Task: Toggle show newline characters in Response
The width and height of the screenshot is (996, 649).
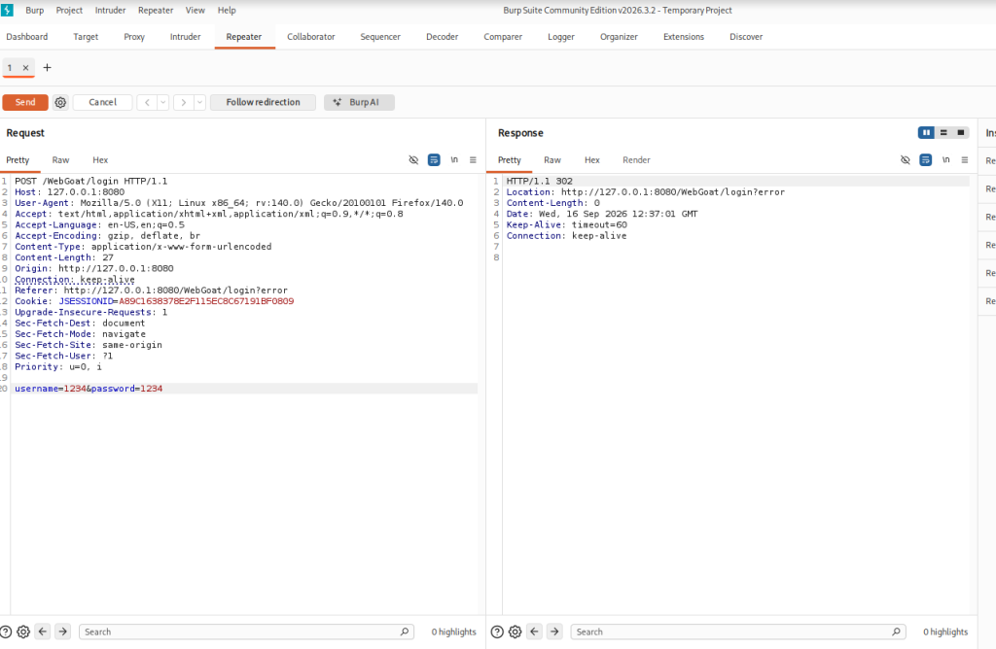Action: point(945,160)
